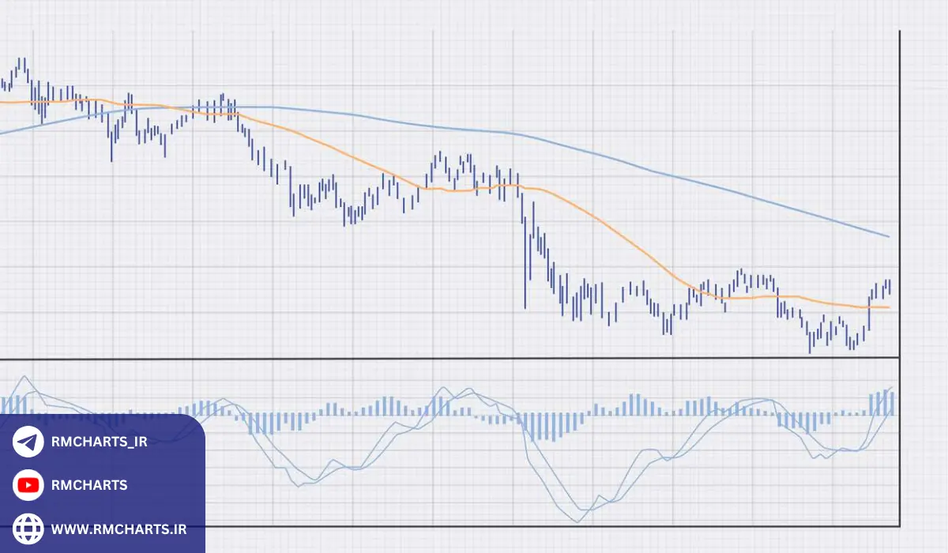Viewport: 948px width, 553px height.
Task: Select the deepest oscillator trough in indicator panel
Action: point(577,521)
